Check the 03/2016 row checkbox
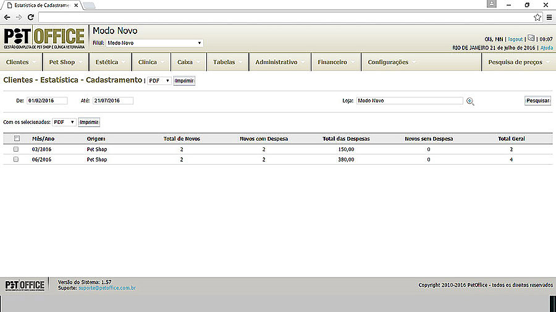The image size is (556, 312). coord(17,149)
